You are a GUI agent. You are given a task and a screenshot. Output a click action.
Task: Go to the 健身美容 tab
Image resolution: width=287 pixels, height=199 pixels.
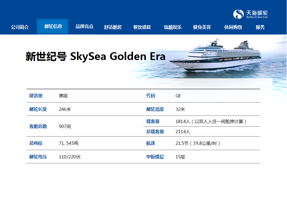pos(202,27)
